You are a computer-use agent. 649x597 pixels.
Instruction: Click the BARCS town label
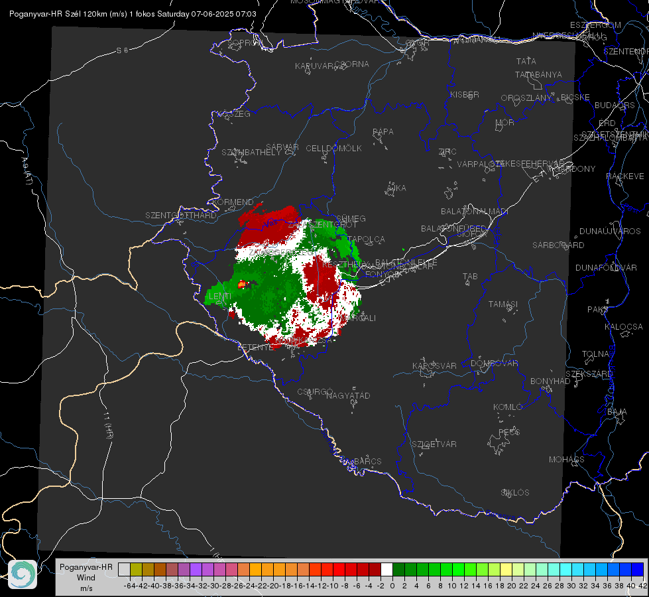(367, 461)
